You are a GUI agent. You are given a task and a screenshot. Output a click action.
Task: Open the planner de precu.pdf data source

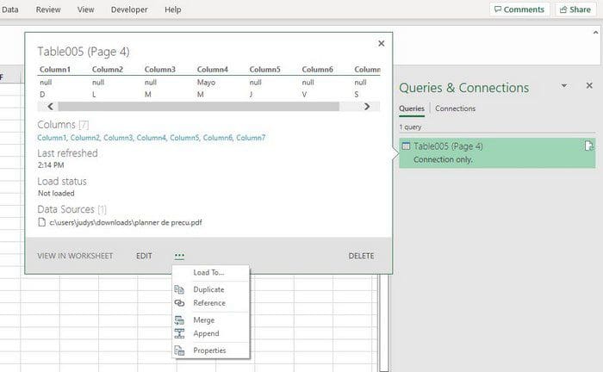[126, 222]
